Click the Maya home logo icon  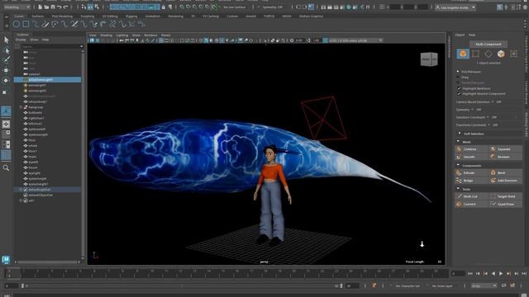[x=6, y=259]
